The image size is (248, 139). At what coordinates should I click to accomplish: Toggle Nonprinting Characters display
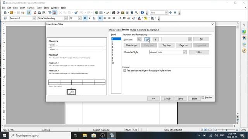click(132, 13)
